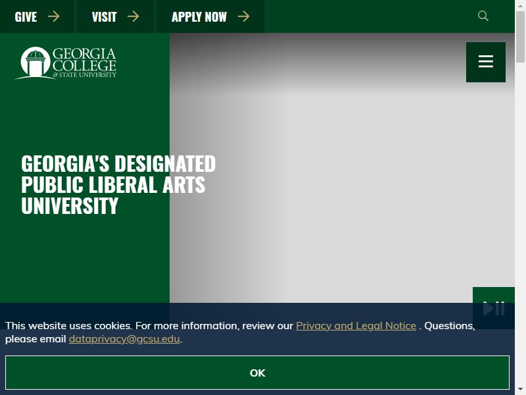Open the search magnifier icon

(x=483, y=16)
